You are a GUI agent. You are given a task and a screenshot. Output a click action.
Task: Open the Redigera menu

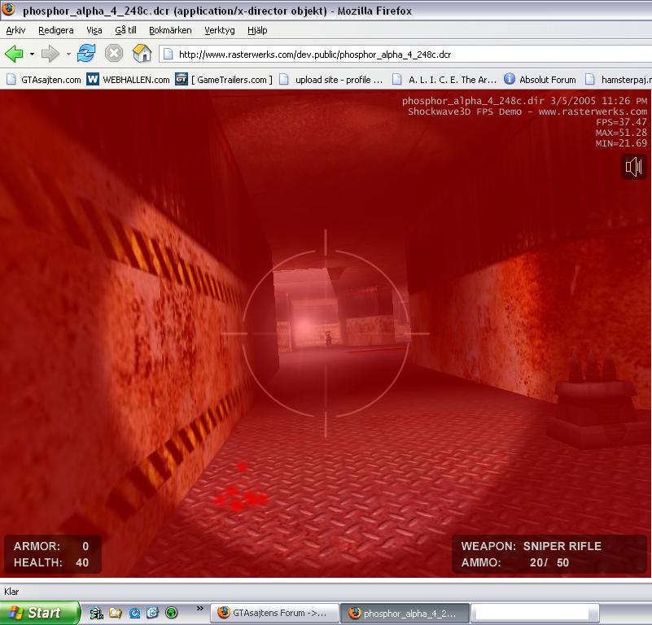[x=55, y=30]
